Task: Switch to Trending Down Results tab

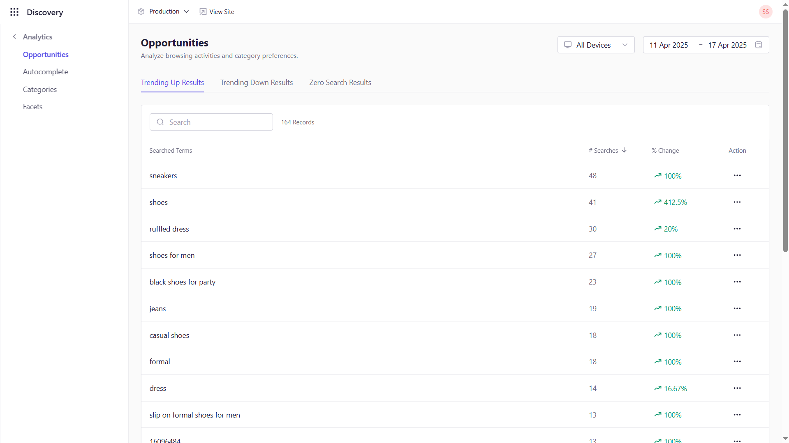Action: pyautogui.click(x=257, y=83)
